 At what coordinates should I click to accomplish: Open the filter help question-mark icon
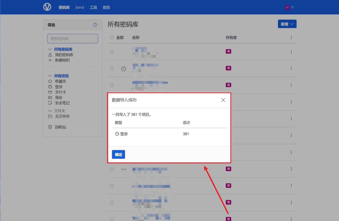pyautogui.click(x=95, y=25)
